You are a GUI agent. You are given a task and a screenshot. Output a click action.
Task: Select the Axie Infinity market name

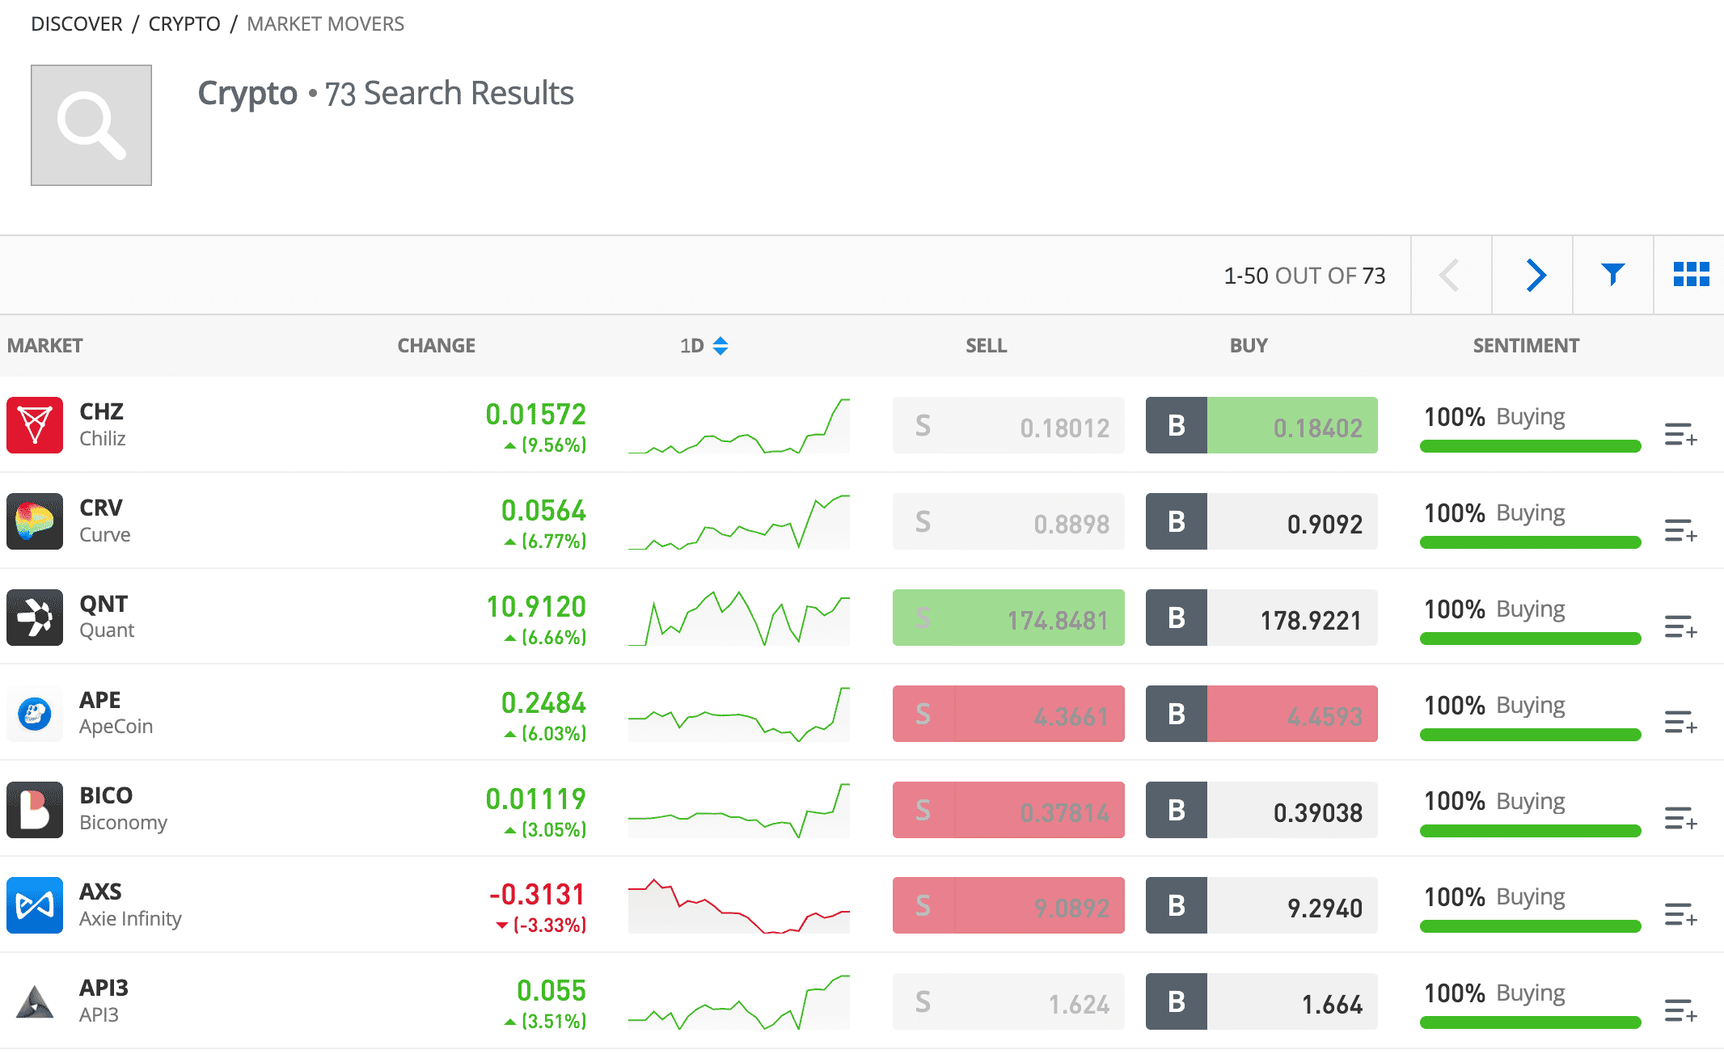click(x=130, y=919)
